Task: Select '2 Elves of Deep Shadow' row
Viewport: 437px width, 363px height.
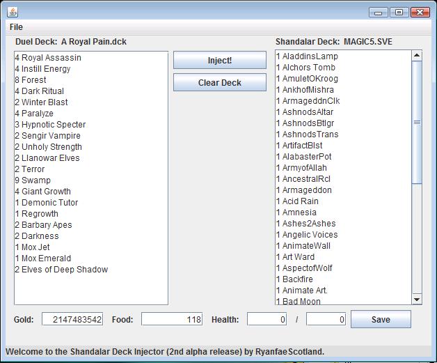Action: pyautogui.click(x=91, y=270)
